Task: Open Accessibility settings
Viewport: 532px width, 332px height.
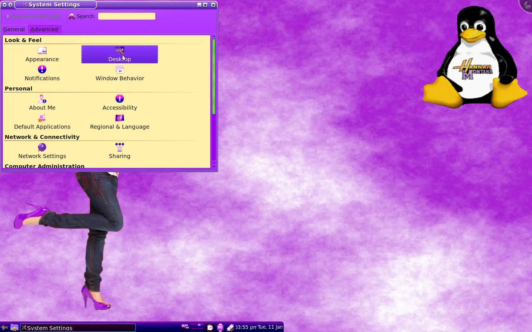Action: coord(120,103)
